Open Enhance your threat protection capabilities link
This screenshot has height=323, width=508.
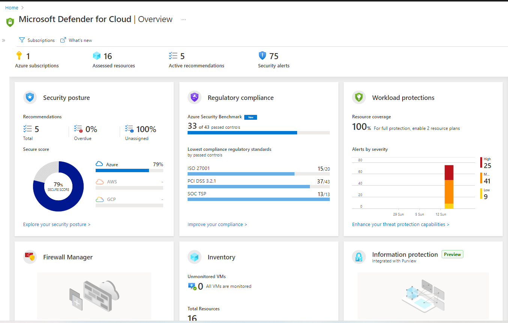click(401, 225)
